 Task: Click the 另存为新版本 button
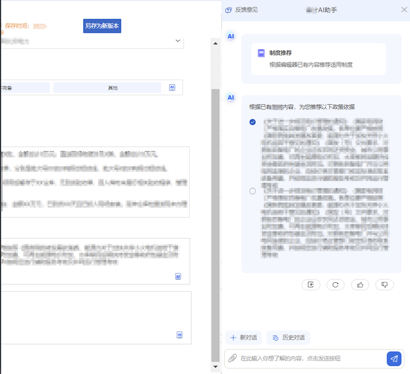[102, 26]
